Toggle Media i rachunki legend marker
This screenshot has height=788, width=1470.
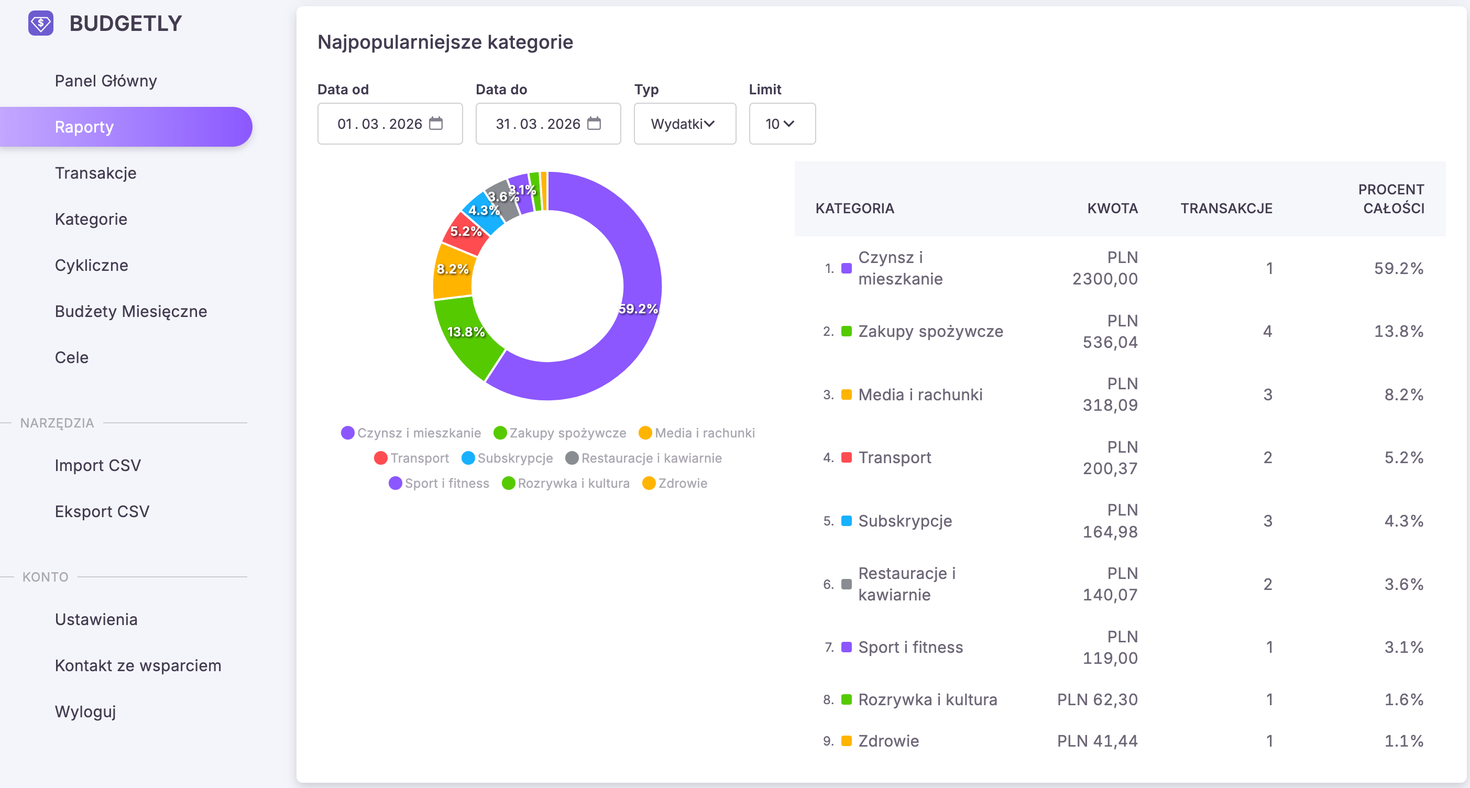[645, 433]
